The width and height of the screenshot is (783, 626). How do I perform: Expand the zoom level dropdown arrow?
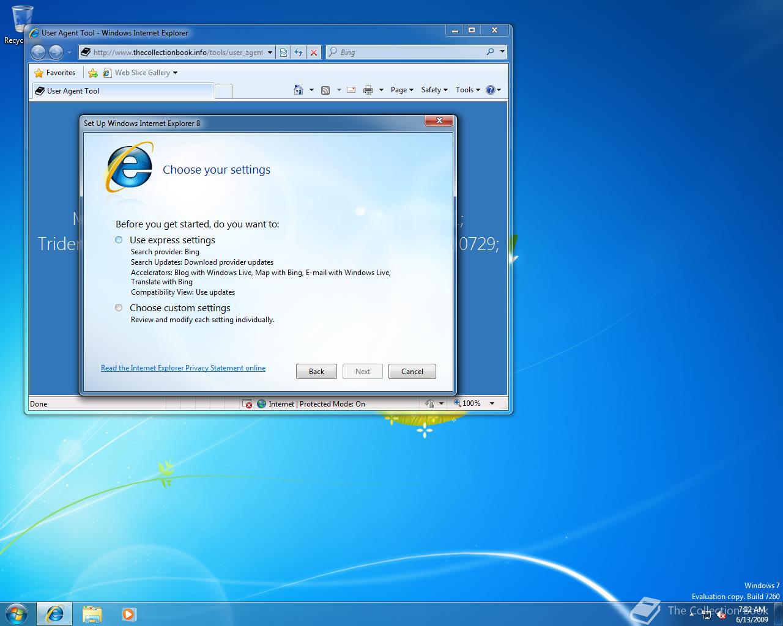coord(492,403)
